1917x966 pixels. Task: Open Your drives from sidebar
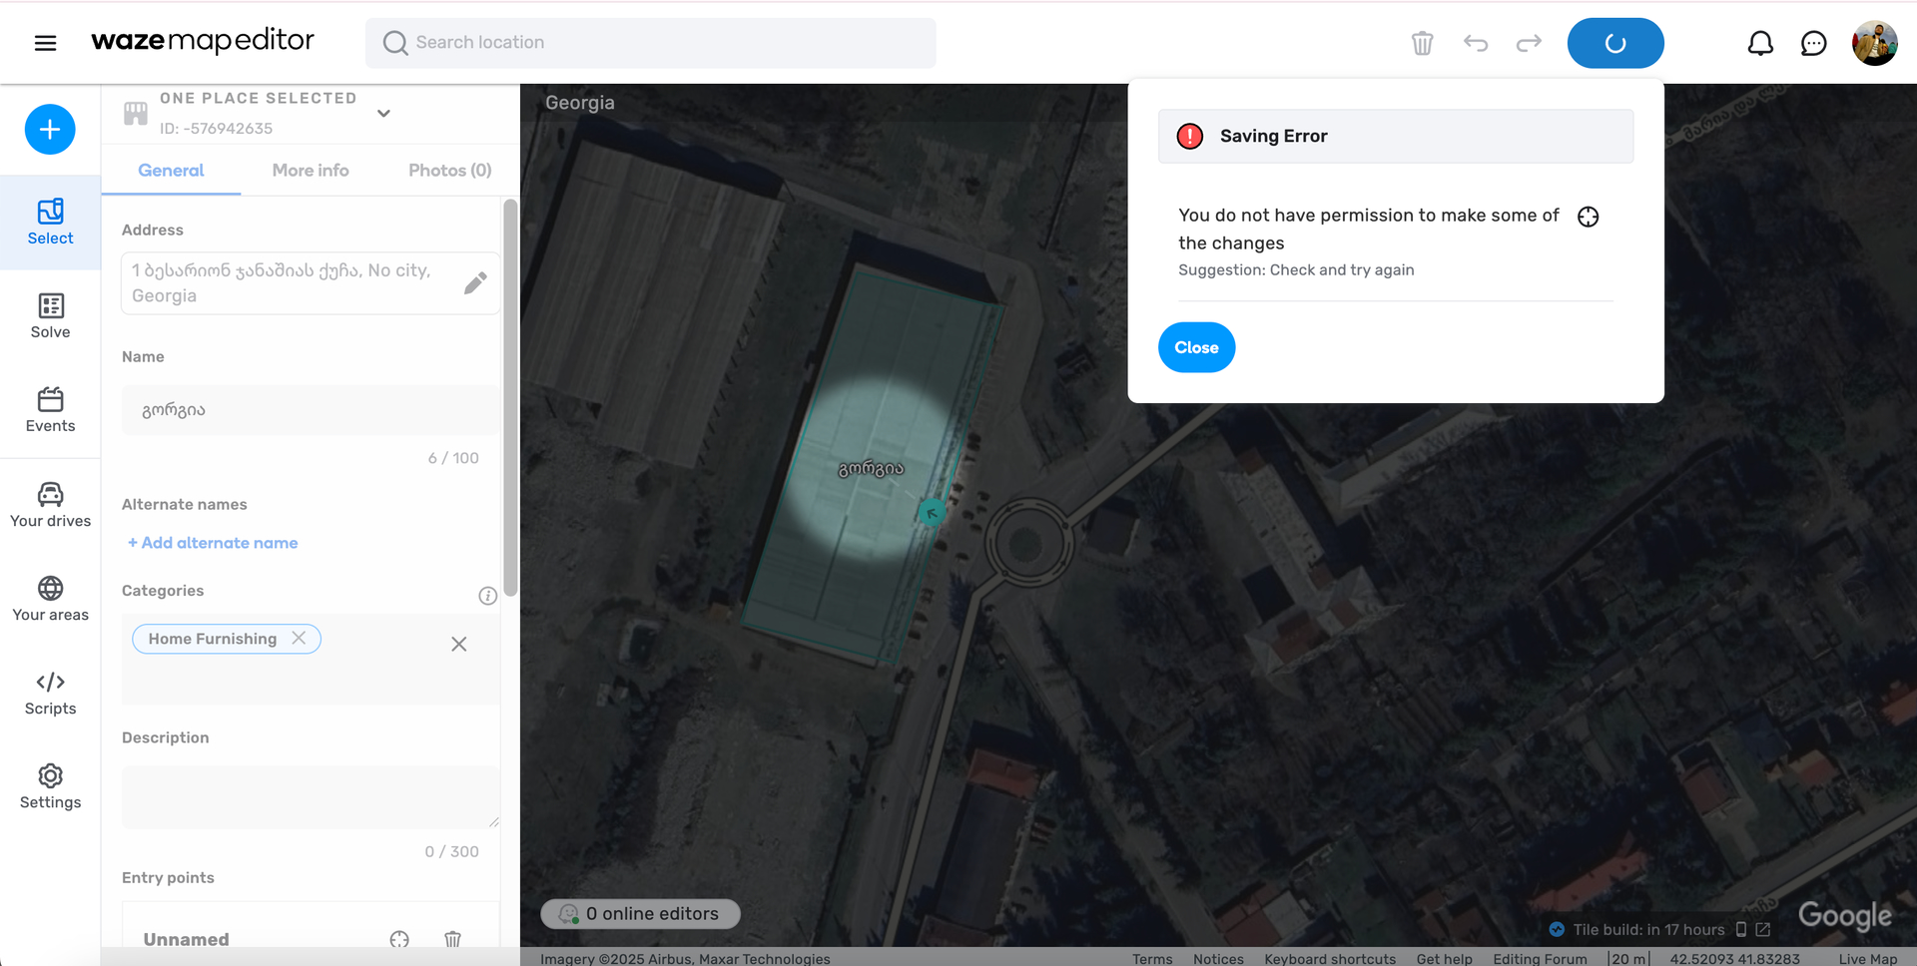[50, 505]
